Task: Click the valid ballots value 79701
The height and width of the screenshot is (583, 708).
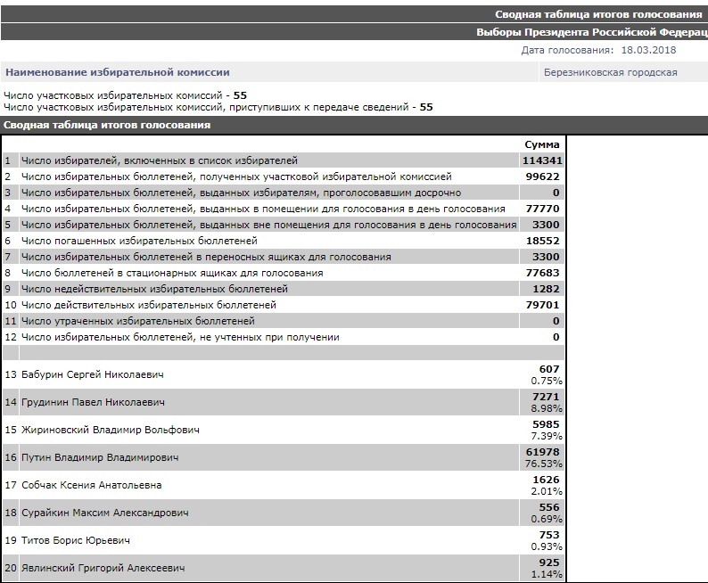Action: pyautogui.click(x=543, y=305)
